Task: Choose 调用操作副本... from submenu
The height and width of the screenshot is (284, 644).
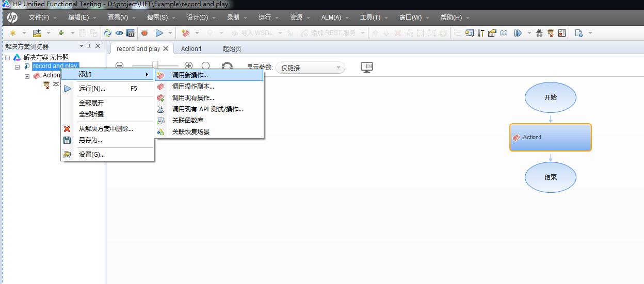Action: (x=209, y=87)
